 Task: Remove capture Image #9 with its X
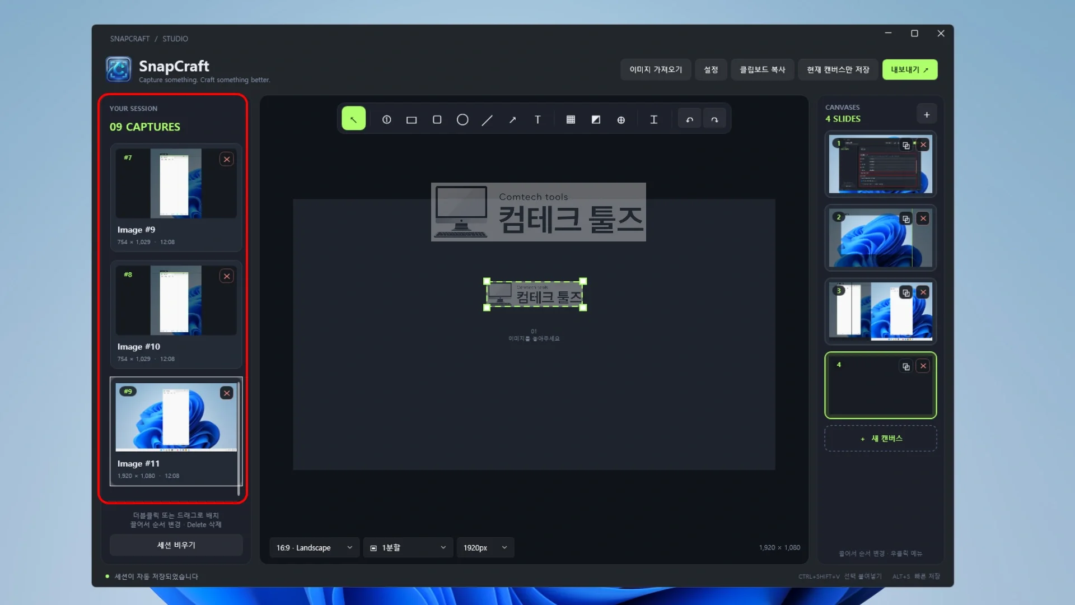227,159
